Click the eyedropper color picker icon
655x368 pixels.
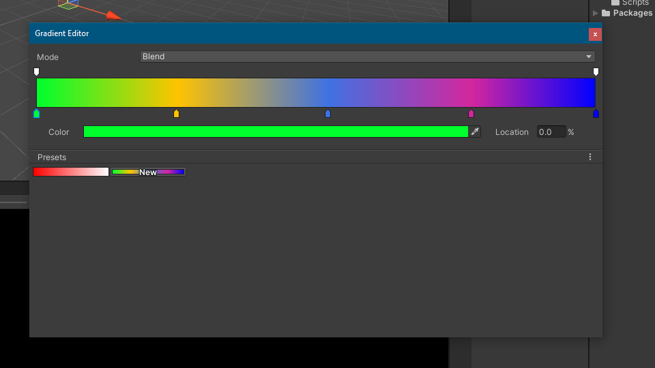click(475, 132)
